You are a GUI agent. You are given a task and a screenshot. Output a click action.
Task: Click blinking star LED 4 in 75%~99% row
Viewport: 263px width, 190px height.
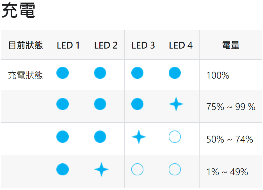[x=176, y=104]
